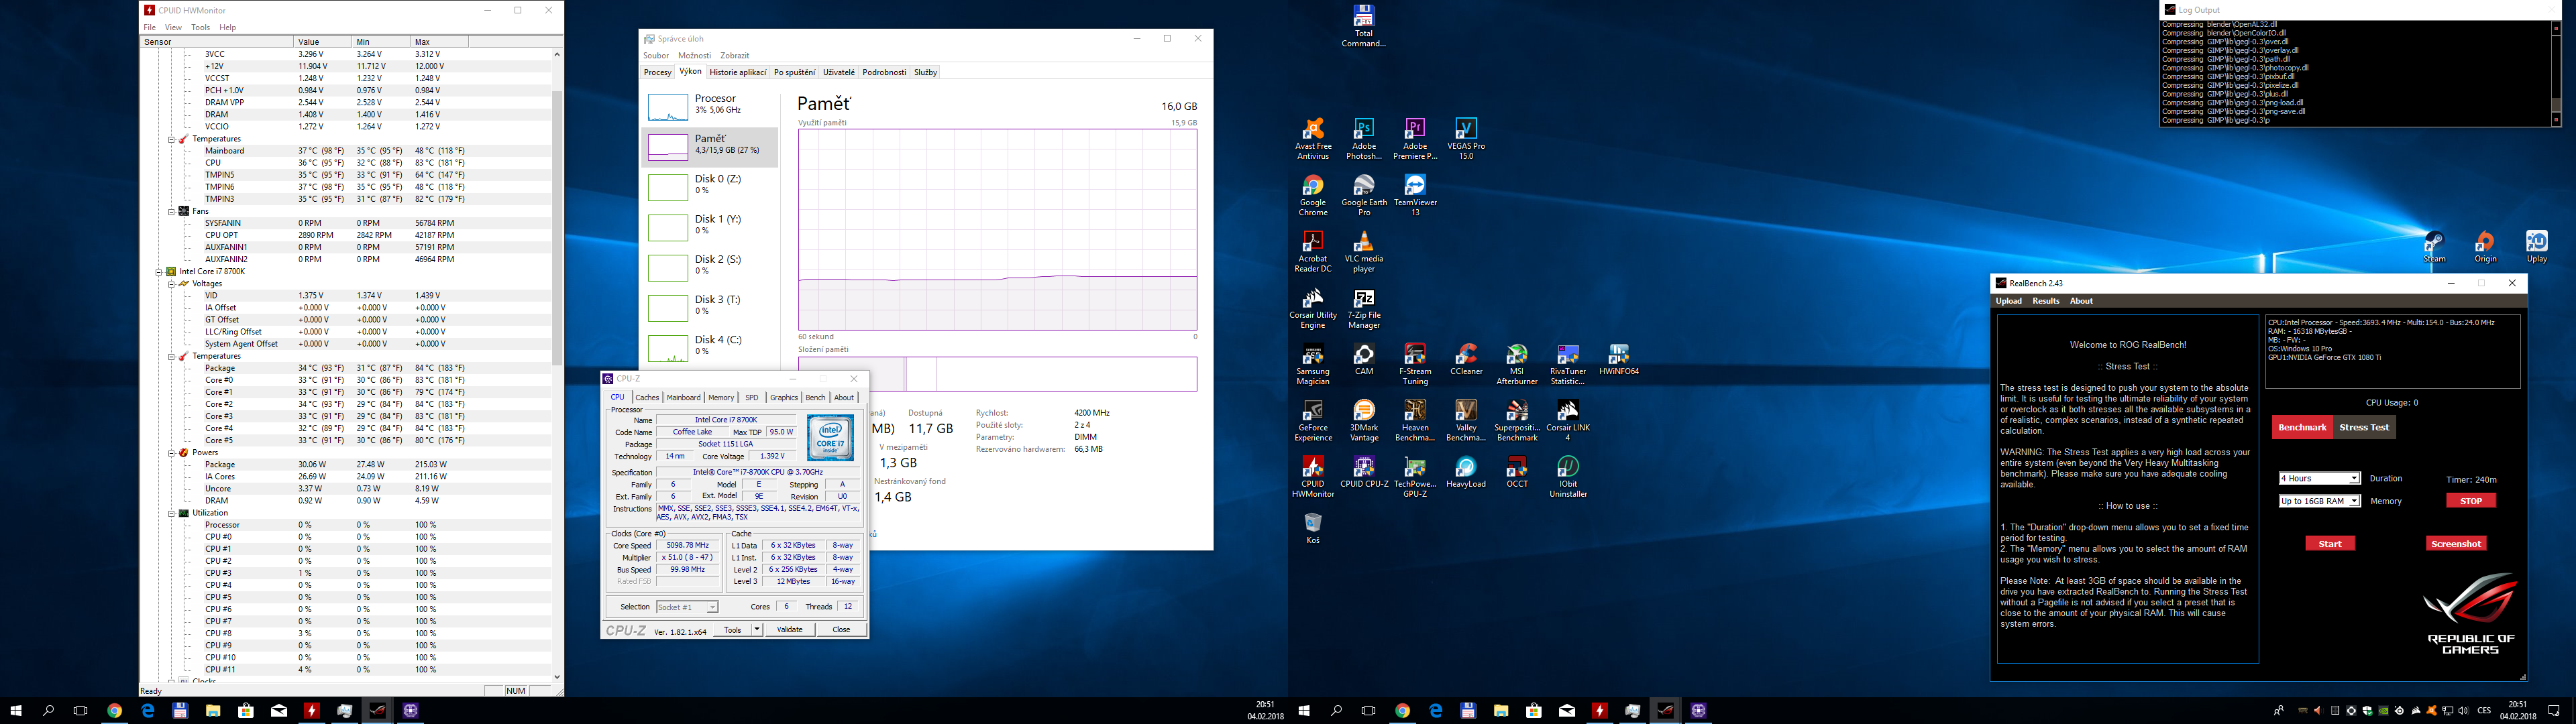Switch RealBench to Benchmark mode
The width and height of the screenshot is (2576, 724).
2302,427
